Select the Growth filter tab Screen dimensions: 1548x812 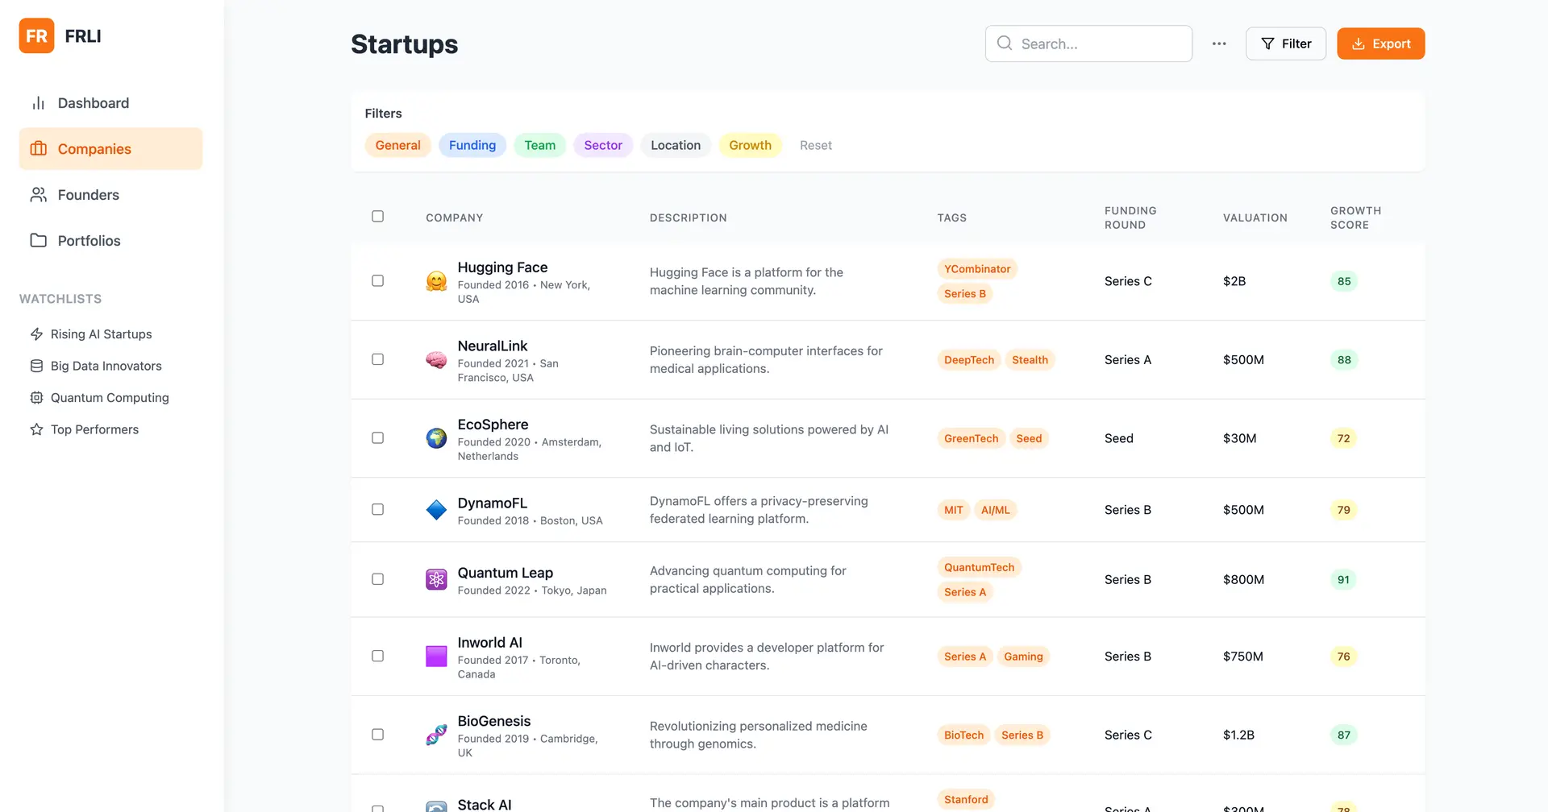750,145
